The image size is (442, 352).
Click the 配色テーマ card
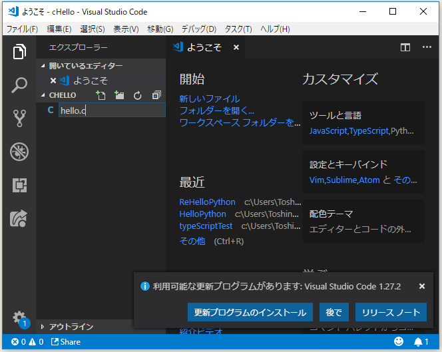(x=363, y=221)
